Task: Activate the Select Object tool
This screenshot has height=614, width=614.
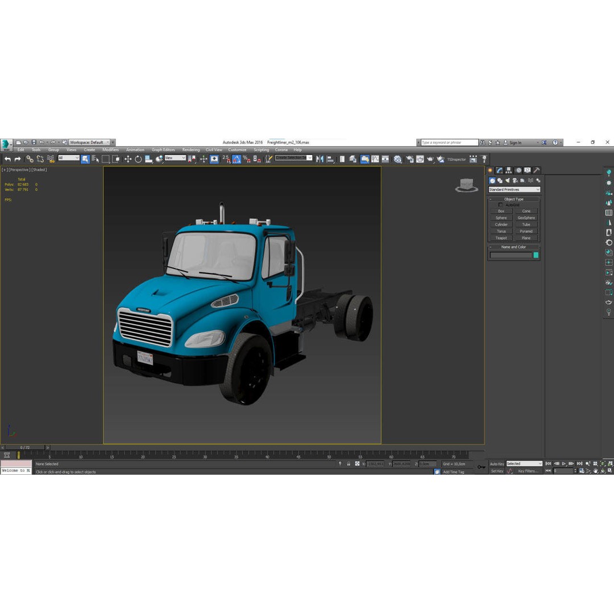Action: tap(84, 159)
